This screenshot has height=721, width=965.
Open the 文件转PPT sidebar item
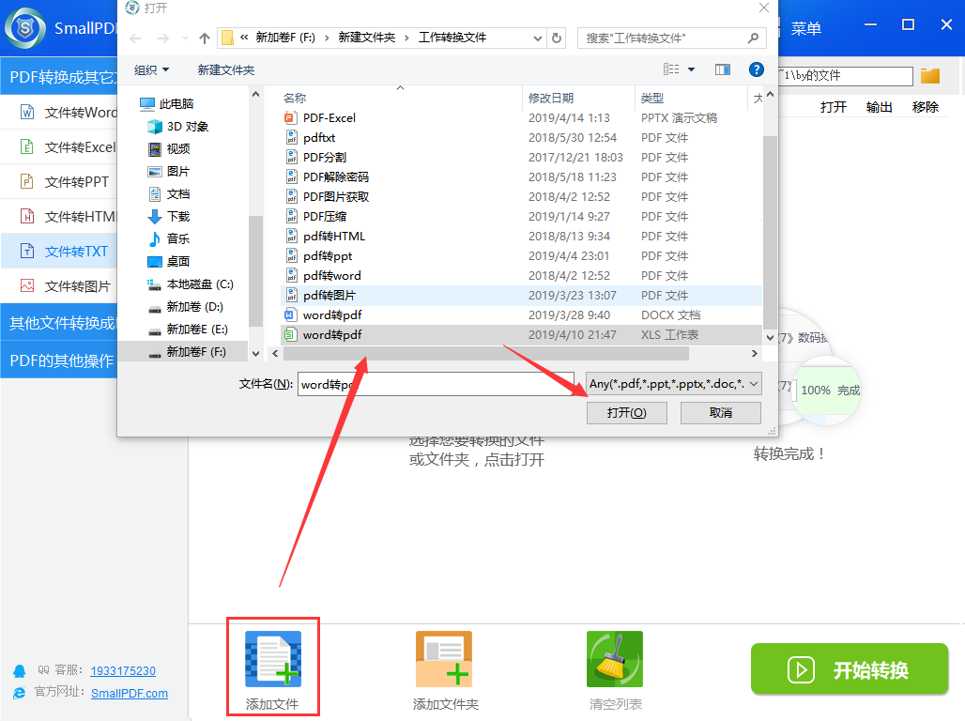[59, 181]
